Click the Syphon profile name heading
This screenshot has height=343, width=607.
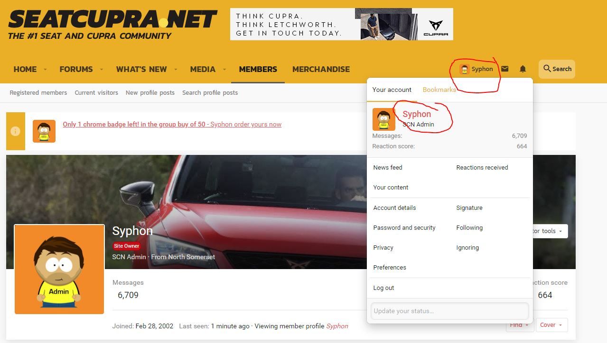pyautogui.click(x=132, y=231)
